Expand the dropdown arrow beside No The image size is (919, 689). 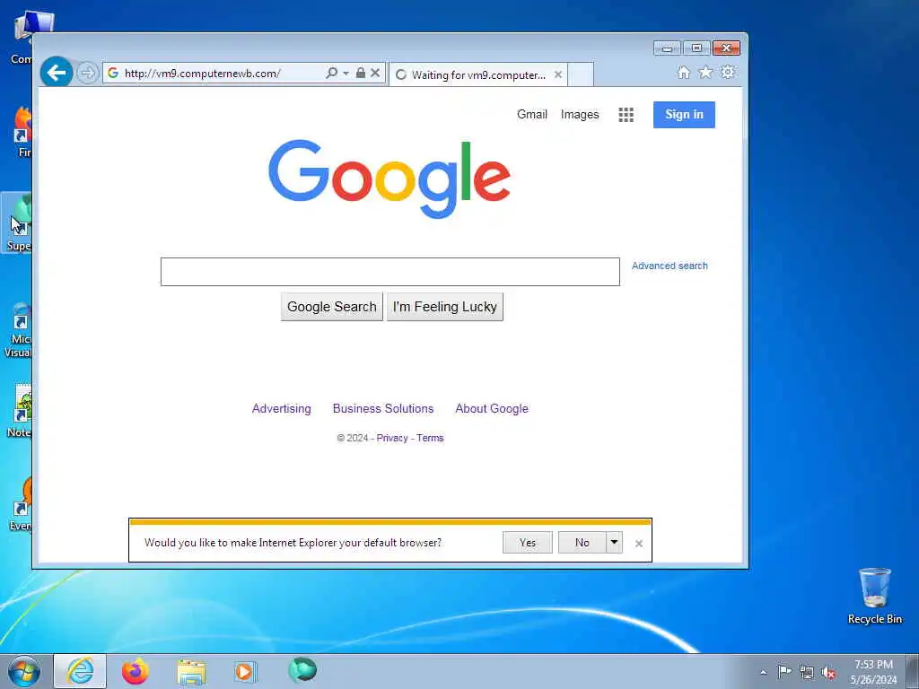pyautogui.click(x=614, y=543)
